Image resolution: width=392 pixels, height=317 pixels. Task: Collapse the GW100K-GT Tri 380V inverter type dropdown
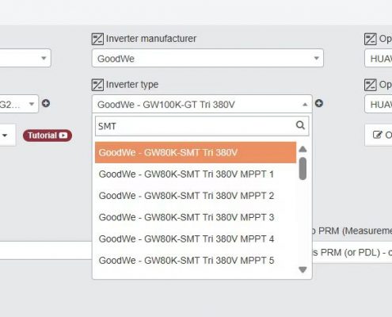(x=202, y=105)
